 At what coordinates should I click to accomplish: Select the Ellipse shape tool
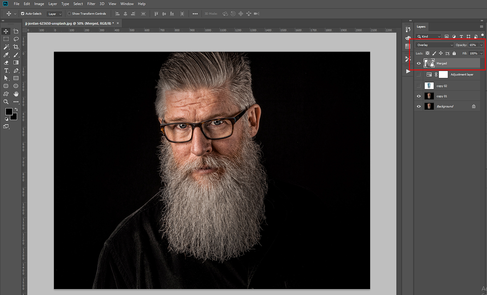tap(16, 86)
